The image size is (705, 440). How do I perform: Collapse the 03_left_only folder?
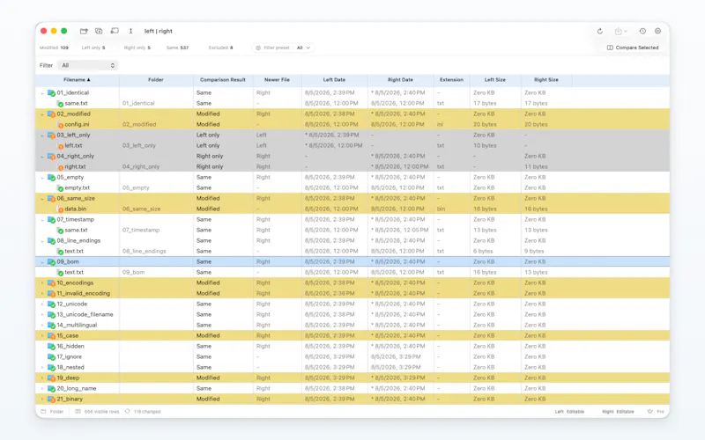click(x=42, y=136)
